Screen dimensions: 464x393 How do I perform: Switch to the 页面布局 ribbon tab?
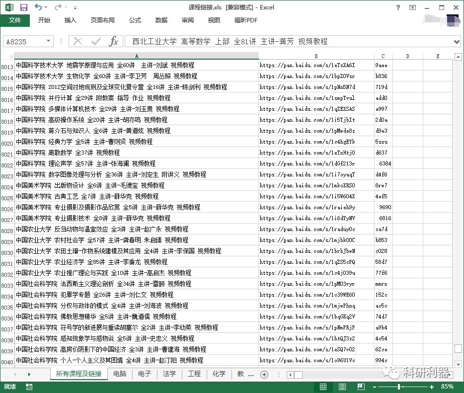tap(102, 20)
